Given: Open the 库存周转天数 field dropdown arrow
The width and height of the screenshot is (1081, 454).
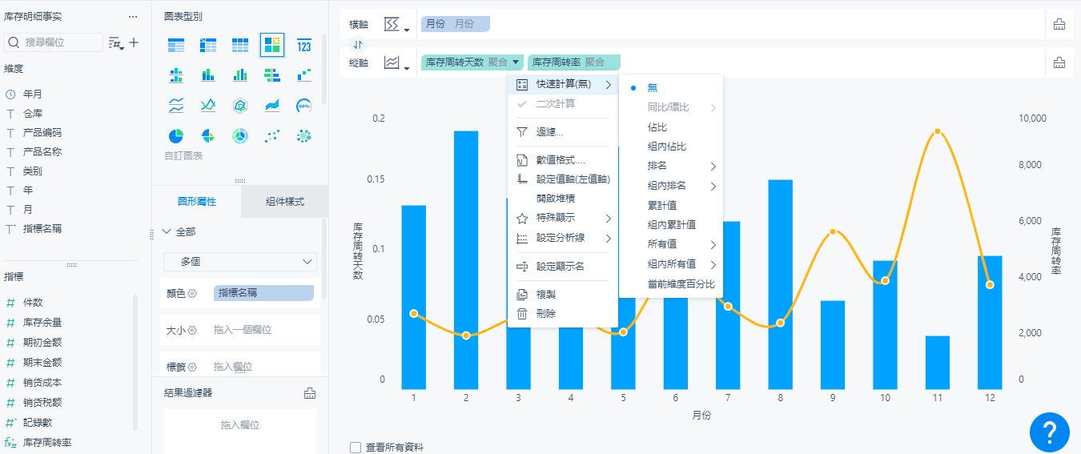Looking at the screenshot, I should 516,62.
